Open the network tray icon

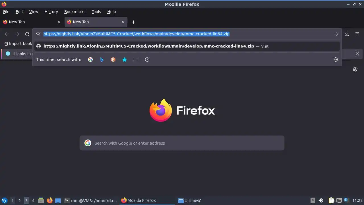[x=339, y=200]
